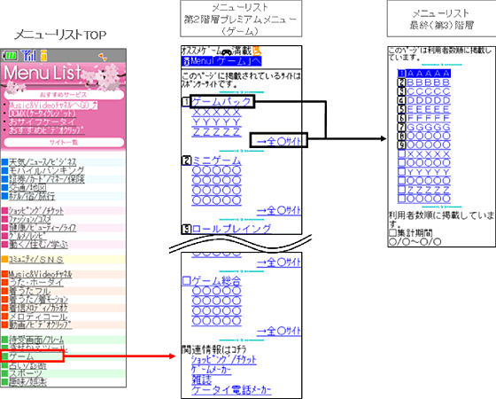Click number 2 key icon beside ミニゲーム
Screen dimensions: 496x399
click(x=186, y=160)
